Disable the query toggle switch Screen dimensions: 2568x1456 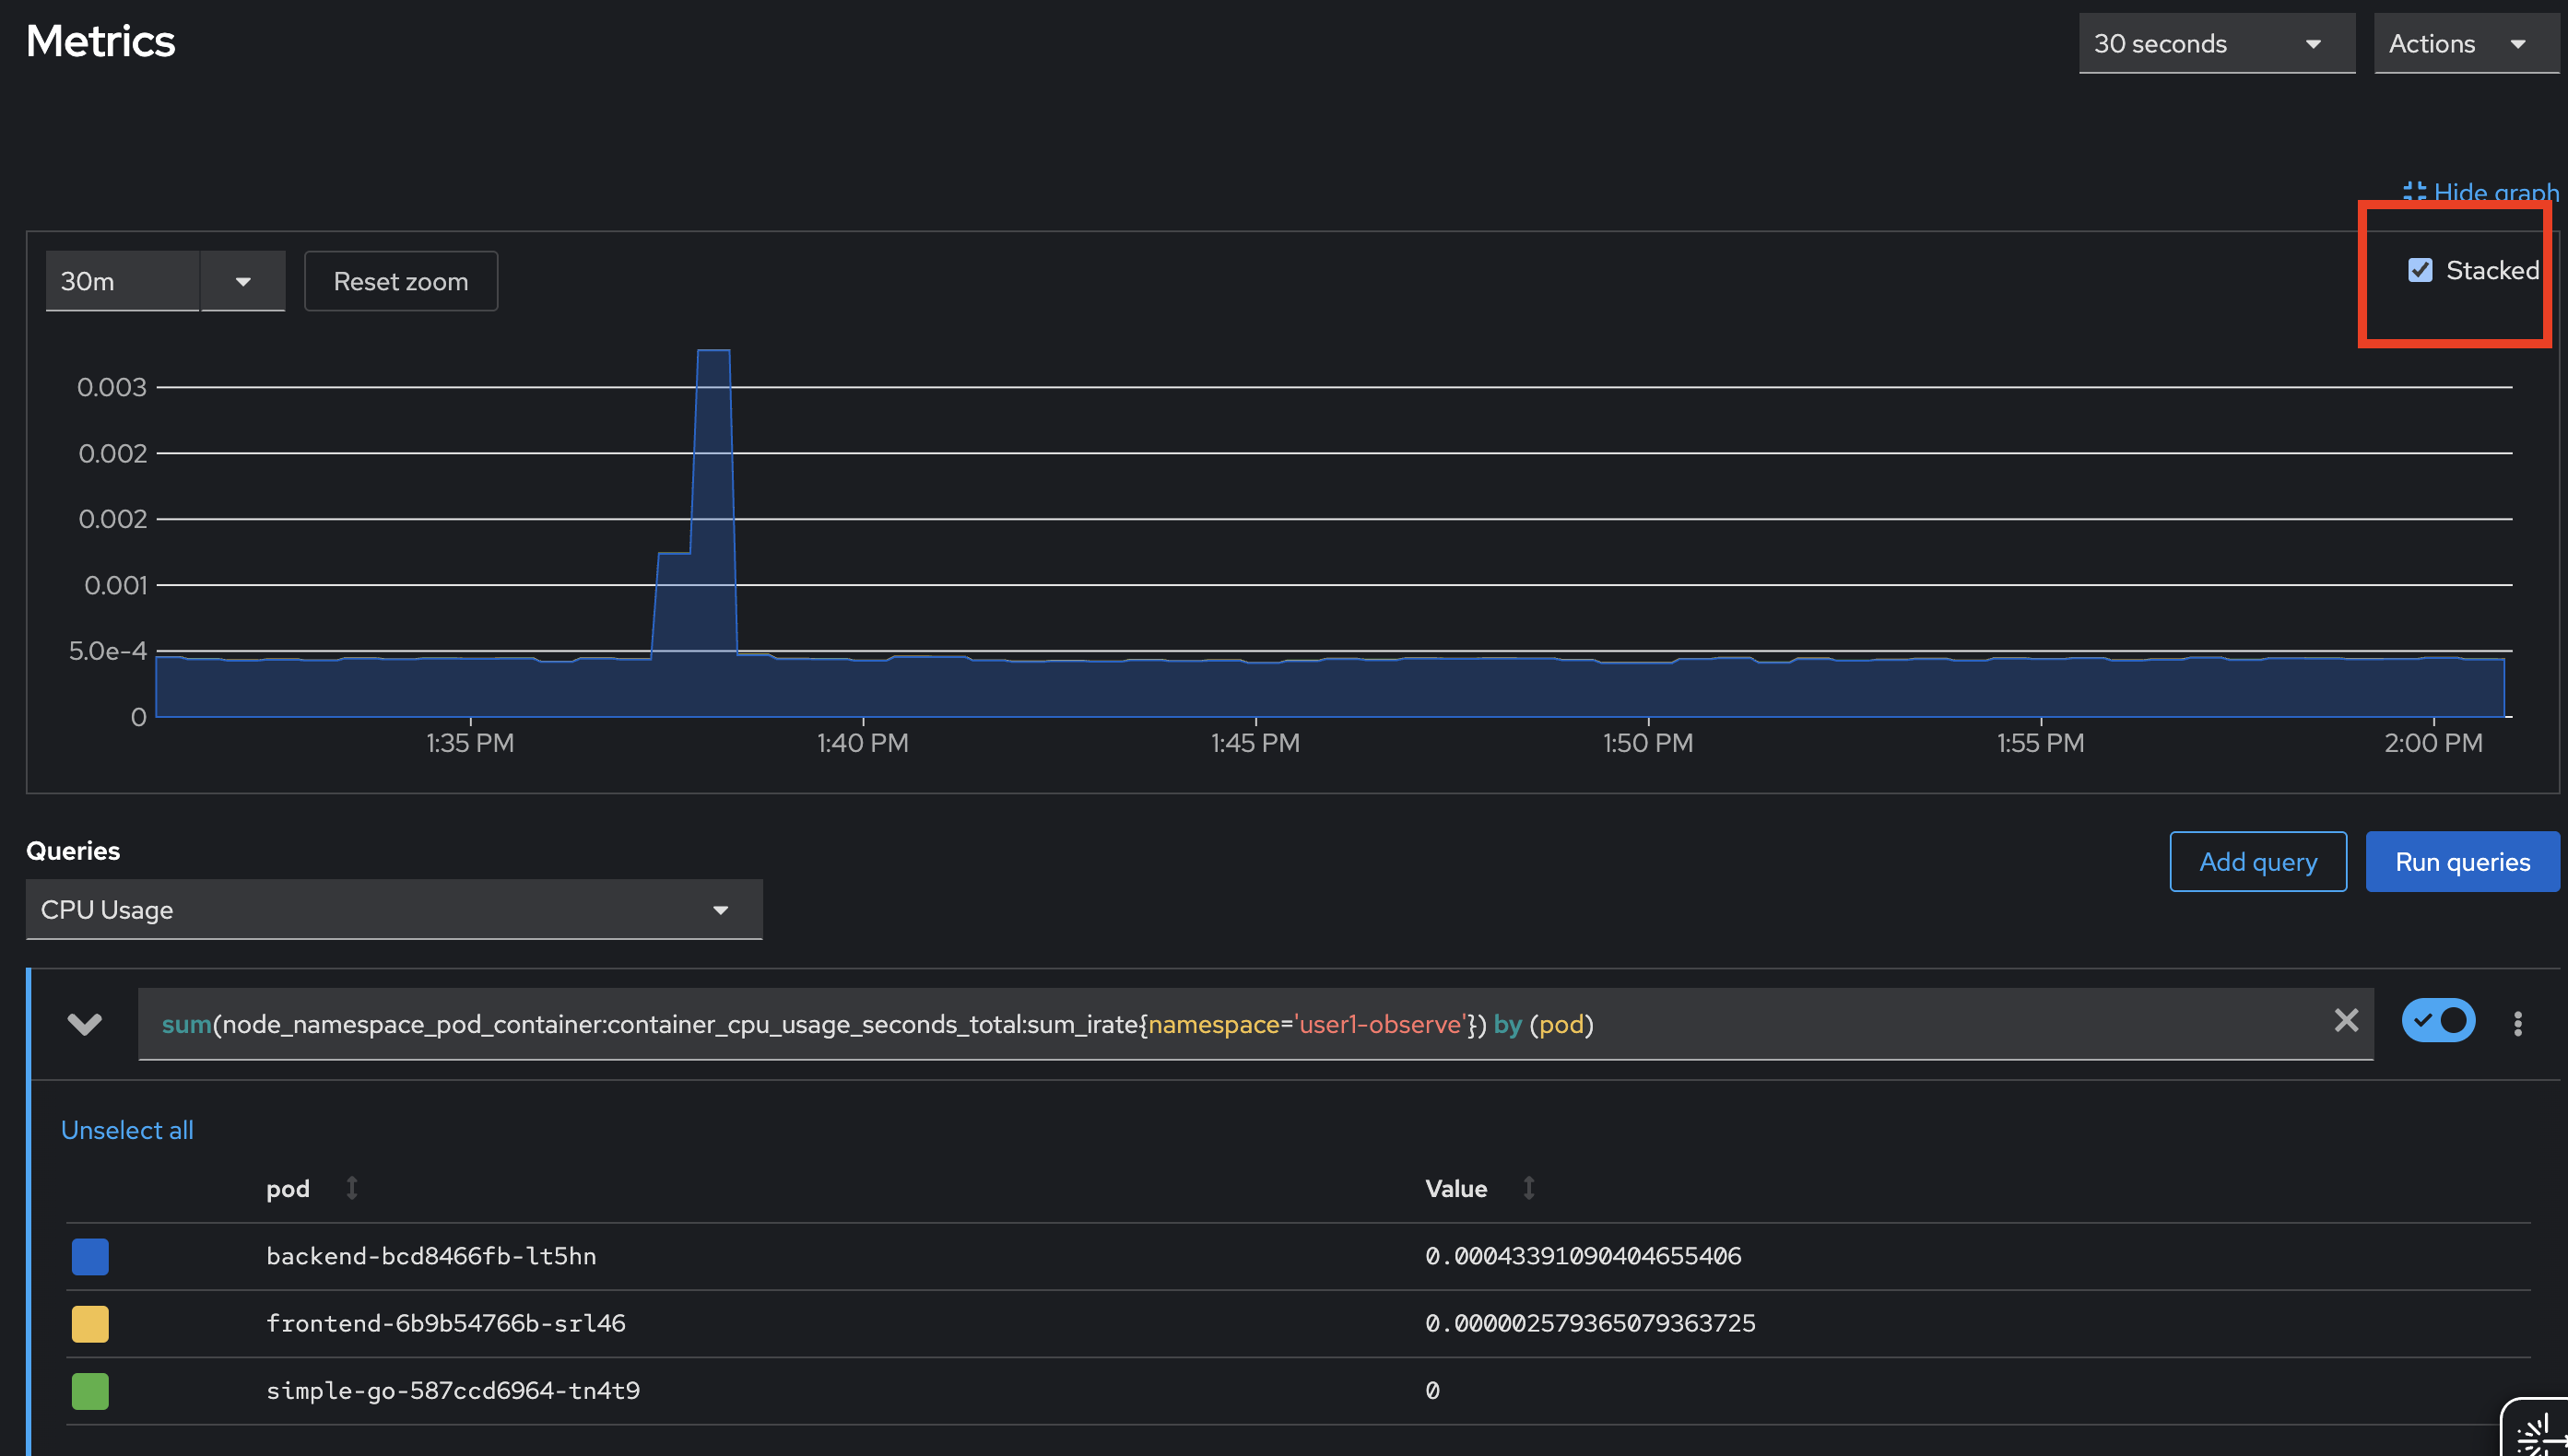click(x=2438, y=1021)
